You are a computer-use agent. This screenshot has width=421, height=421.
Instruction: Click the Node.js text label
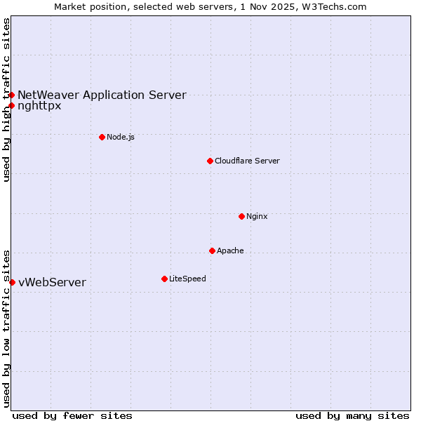[121, 137]
